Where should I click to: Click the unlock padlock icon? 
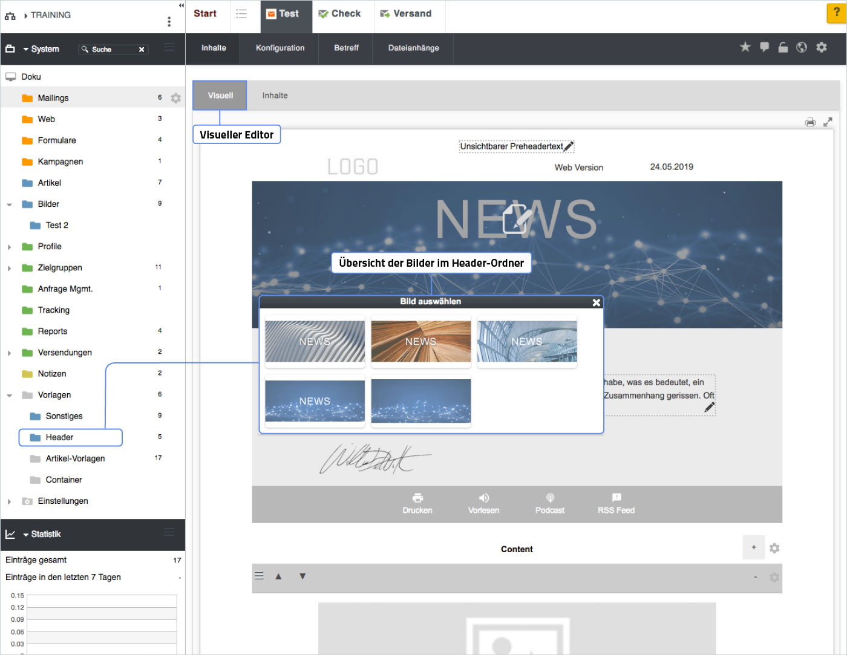click(783, 47)
